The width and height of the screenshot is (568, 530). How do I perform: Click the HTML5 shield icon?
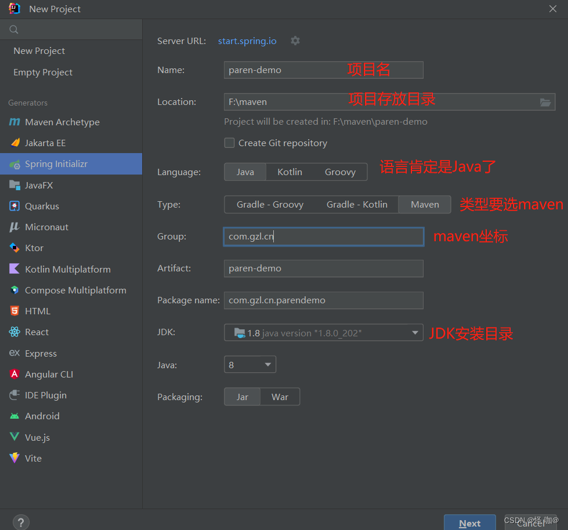click(x=15, y=311)
